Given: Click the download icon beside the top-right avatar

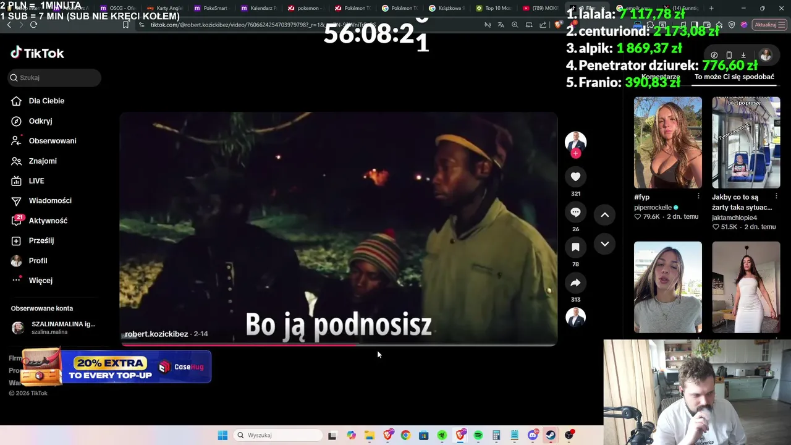Looking at the screenshot, I should [743, 55].
